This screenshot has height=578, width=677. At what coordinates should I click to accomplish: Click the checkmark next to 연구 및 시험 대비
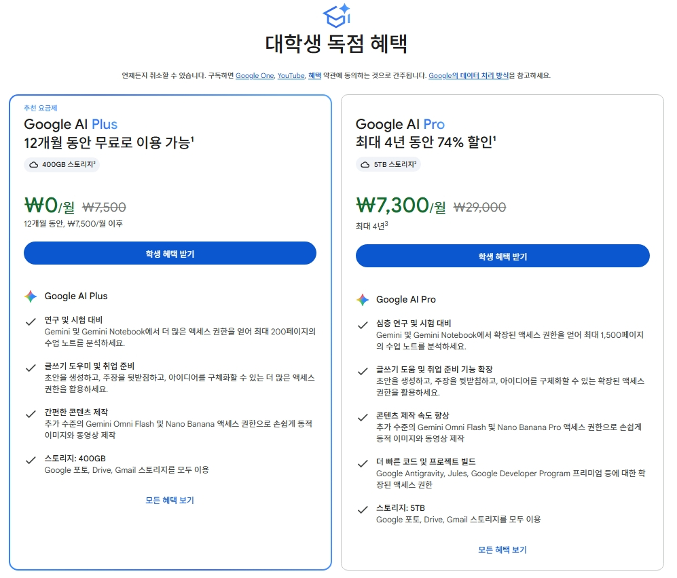[31, 322]
